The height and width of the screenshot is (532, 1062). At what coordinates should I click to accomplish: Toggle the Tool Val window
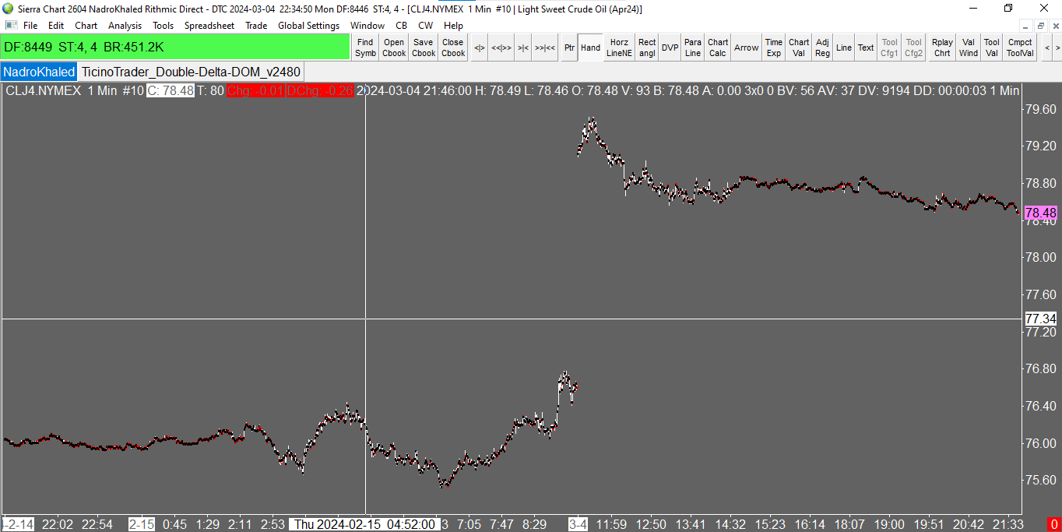[991, 48]
